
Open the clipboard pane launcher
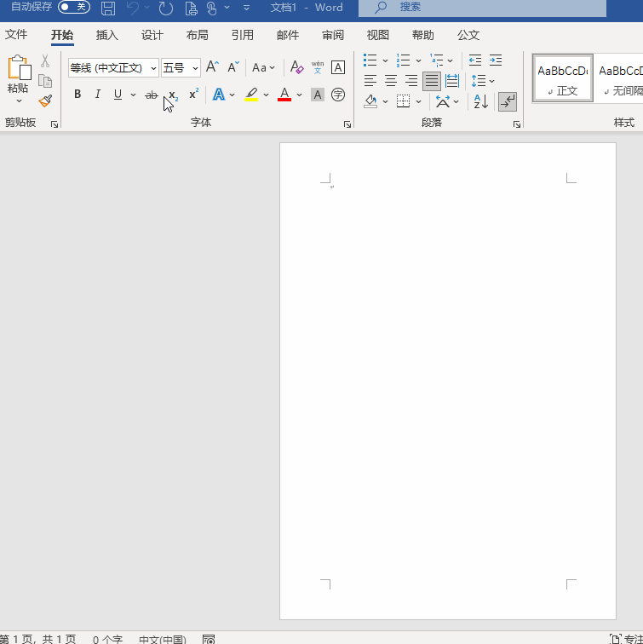click(x=55, y=124)
